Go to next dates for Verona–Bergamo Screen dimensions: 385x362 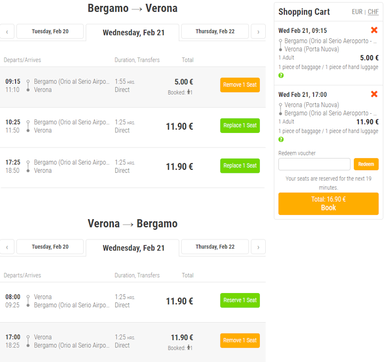[258, 247]
